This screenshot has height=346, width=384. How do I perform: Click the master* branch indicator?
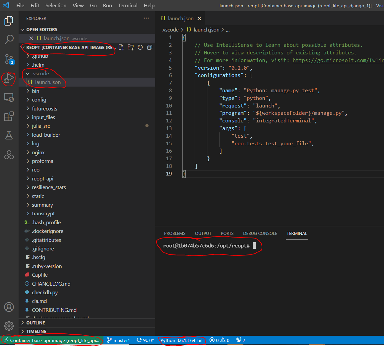(x=118, y=340)
